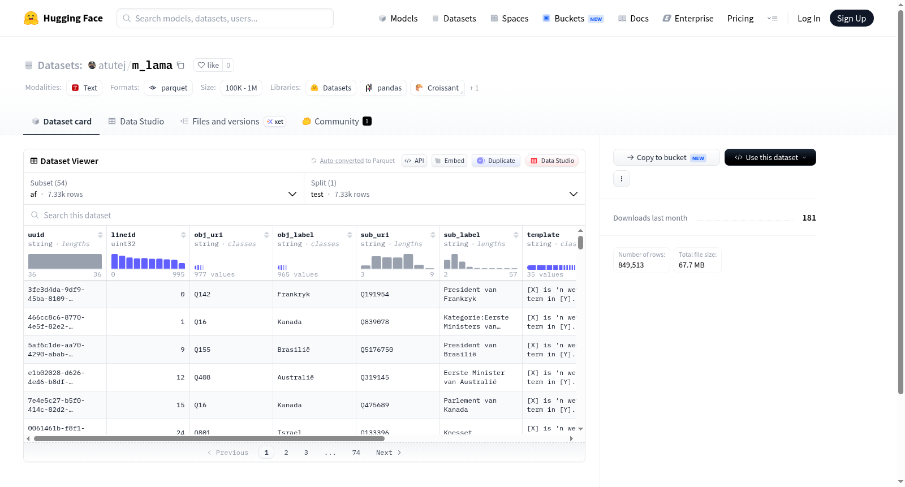Image resolution: width=905 pixels, height=487 pixels.
Task: Click the heart like button
Action: (x=208, y=65)
